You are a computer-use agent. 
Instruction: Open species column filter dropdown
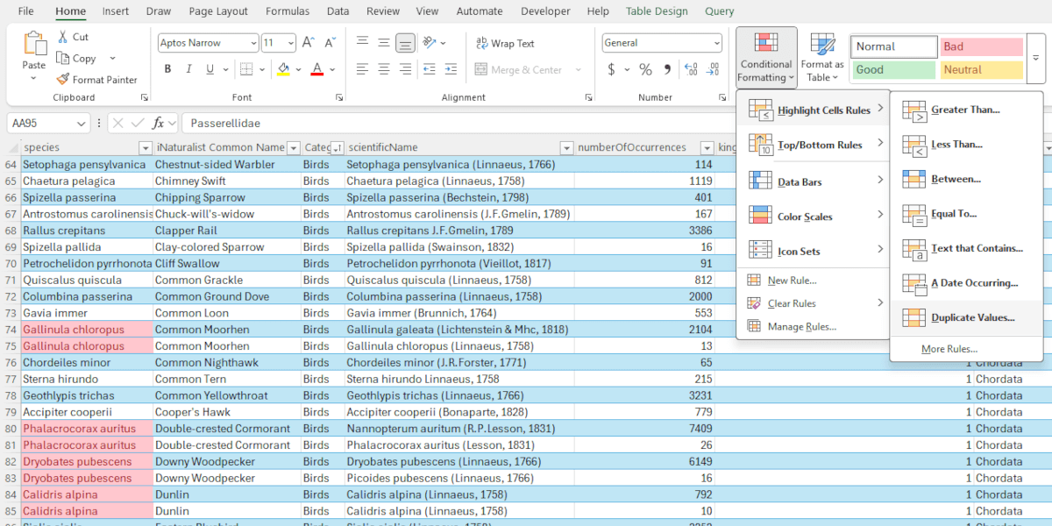click(145, 147)
